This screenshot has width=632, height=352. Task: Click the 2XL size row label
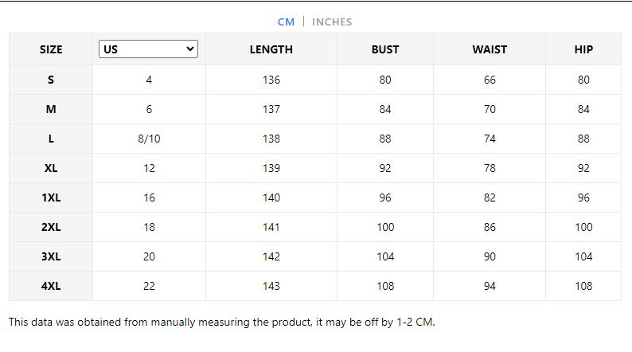[x=51, y=227]
